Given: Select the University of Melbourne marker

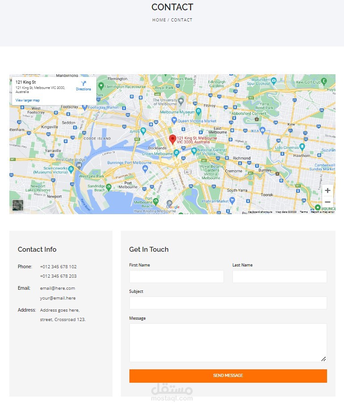Looking at the screenshot, I should click(181, 101).
